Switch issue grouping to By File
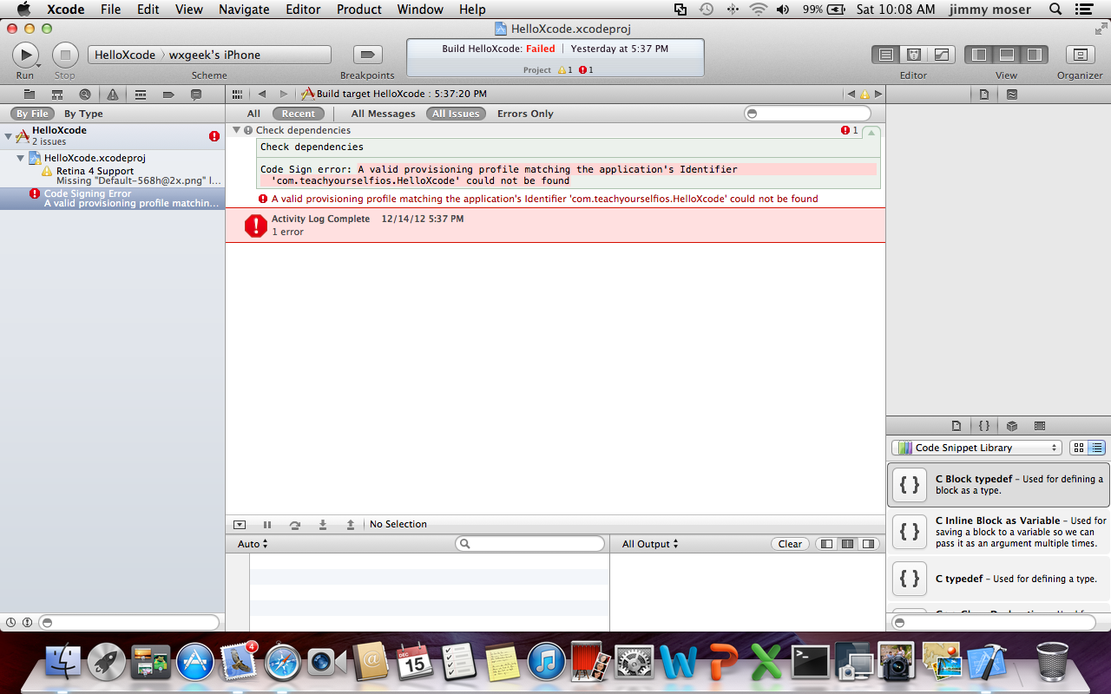This screenshot has height=694, width=1111. pos(33,114)
